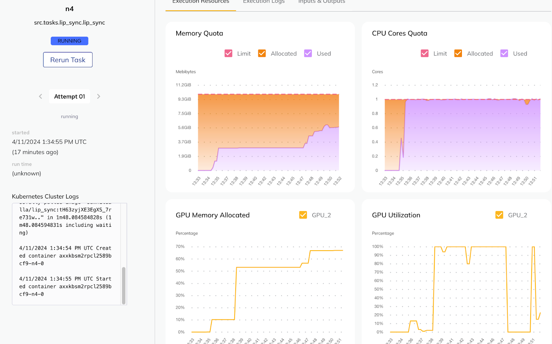Toggle Used checkbox in CPU Cores Quota

click(x=504, y=53)
